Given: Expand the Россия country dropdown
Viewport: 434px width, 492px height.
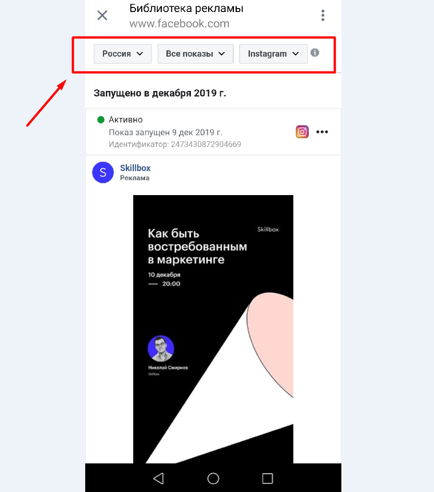Looking at the screenshot, I should tap(122, 54).
